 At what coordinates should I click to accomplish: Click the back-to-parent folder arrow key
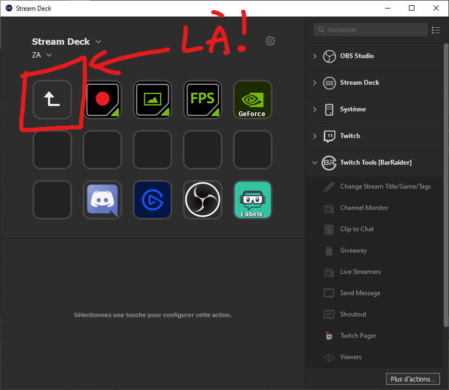(x=52, y=100)
